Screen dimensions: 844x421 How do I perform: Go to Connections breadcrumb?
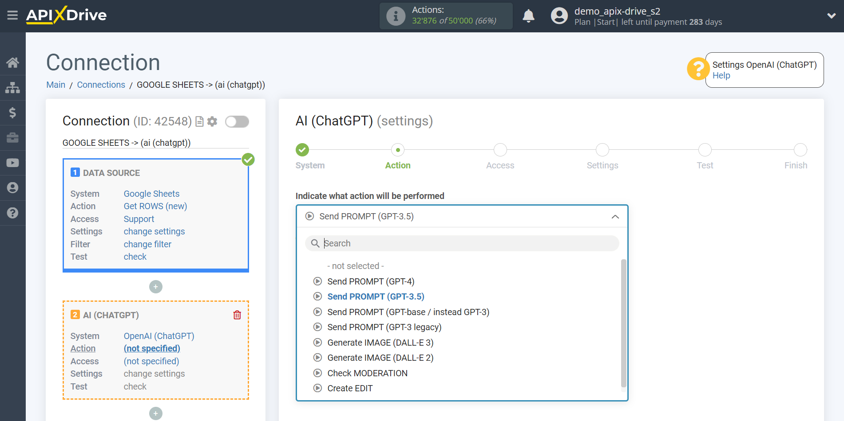point(101,85)
